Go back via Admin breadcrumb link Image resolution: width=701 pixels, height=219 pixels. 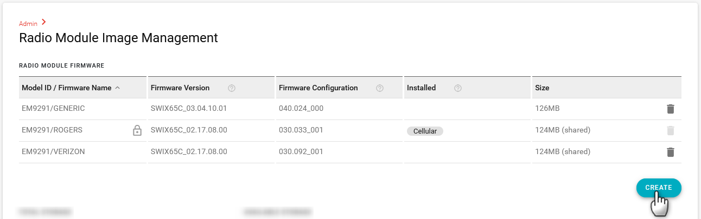pyautogui.click(x=28, y=24)
